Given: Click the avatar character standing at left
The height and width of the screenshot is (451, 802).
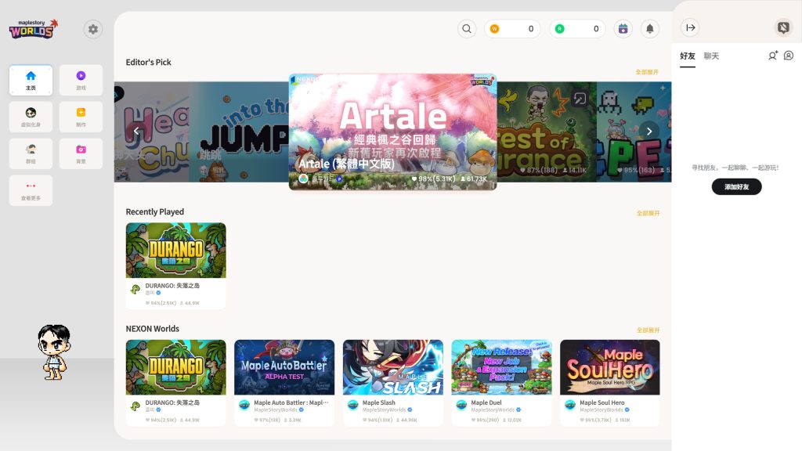Looking at the screenshot, I should tap(54, 352).
